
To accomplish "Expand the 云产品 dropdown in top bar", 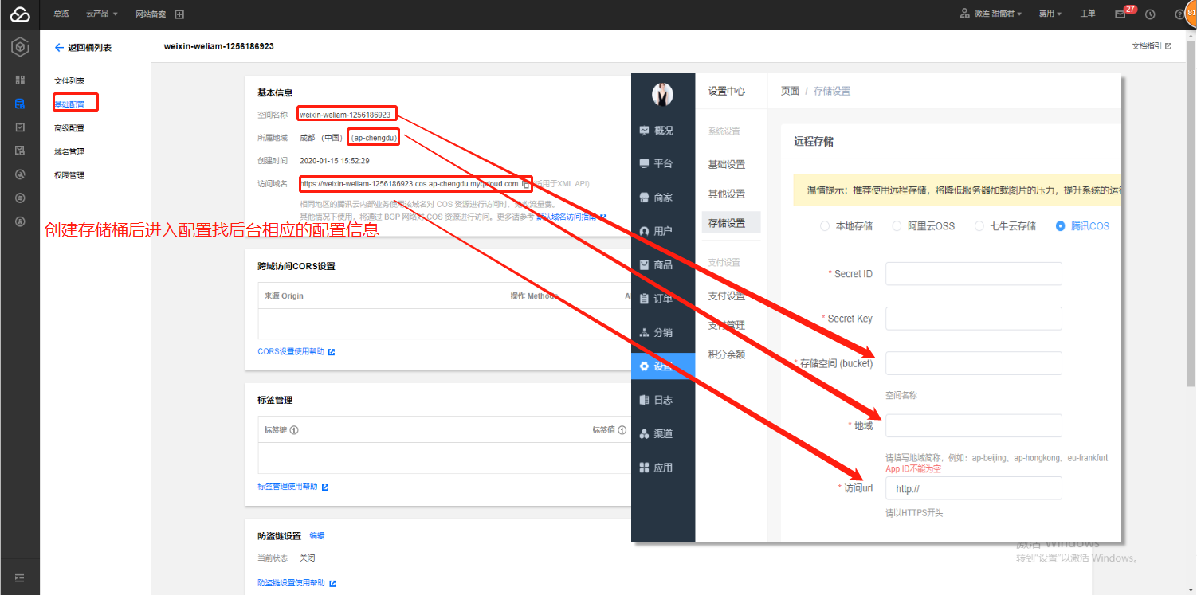I will (x=102, y=14).
